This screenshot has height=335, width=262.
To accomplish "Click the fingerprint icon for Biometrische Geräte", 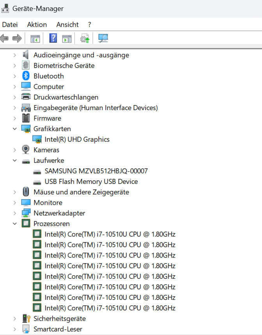I will point(26,65).
